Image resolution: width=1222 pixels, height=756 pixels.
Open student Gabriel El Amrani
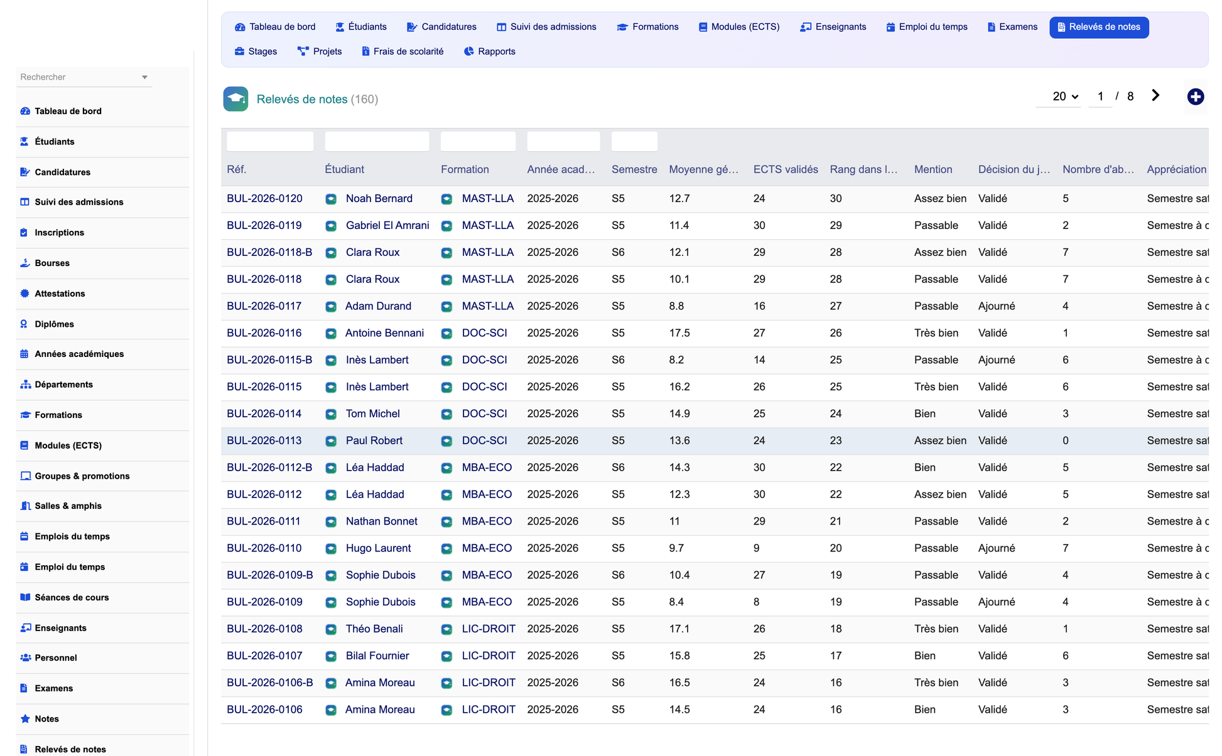(387, 226)
